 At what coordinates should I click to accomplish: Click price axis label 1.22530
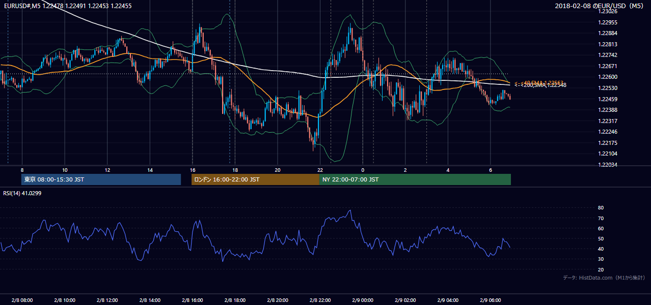608,88
